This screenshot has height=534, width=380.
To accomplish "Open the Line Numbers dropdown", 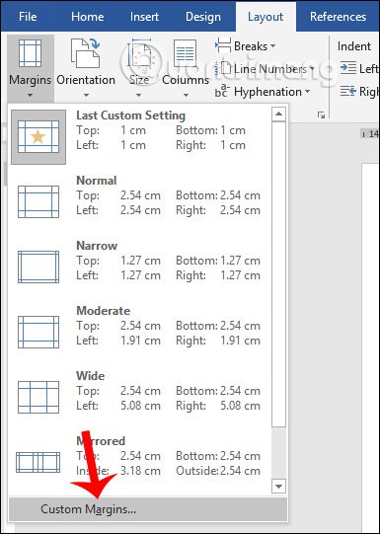I will pos(265,69).
